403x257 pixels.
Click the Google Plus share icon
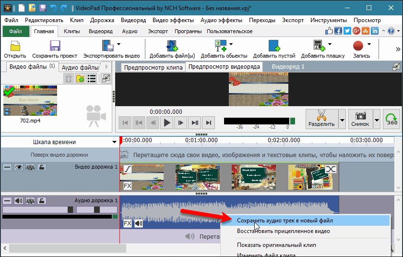click(x=356, y=31)
